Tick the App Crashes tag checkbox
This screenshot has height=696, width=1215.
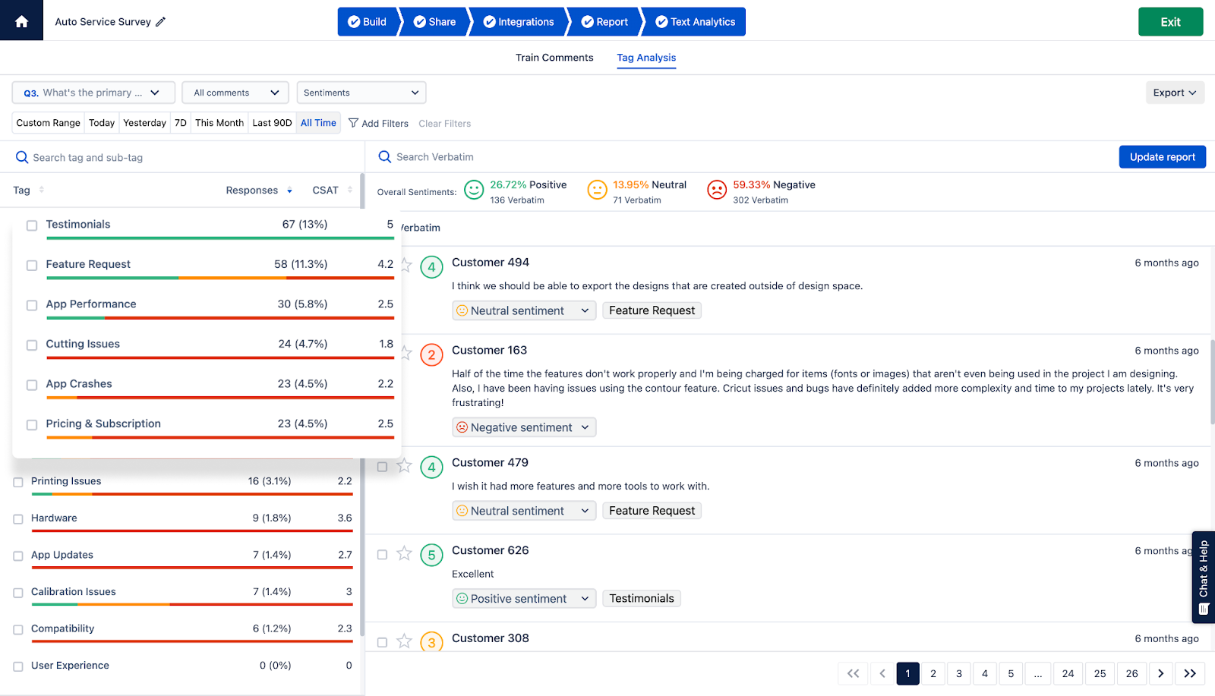[x=32, y=385]
